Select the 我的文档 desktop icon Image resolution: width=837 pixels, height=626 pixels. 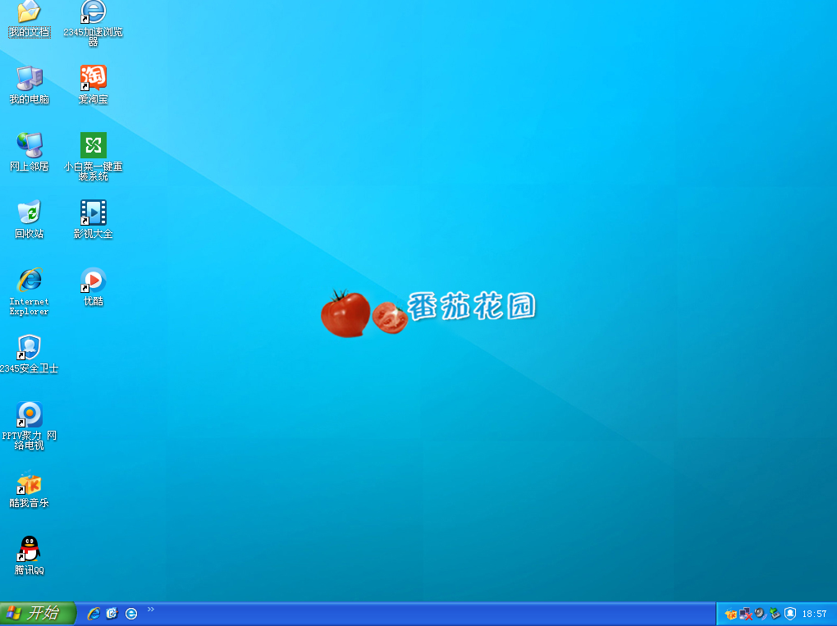click(x=30, y=19)
